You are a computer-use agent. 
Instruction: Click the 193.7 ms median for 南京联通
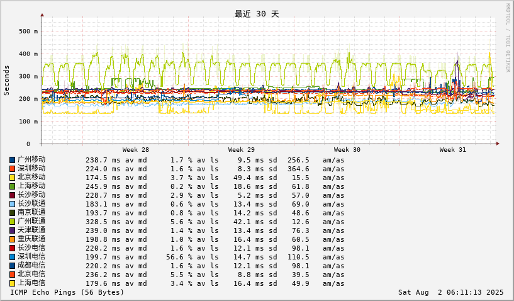[x=103, y=213]
